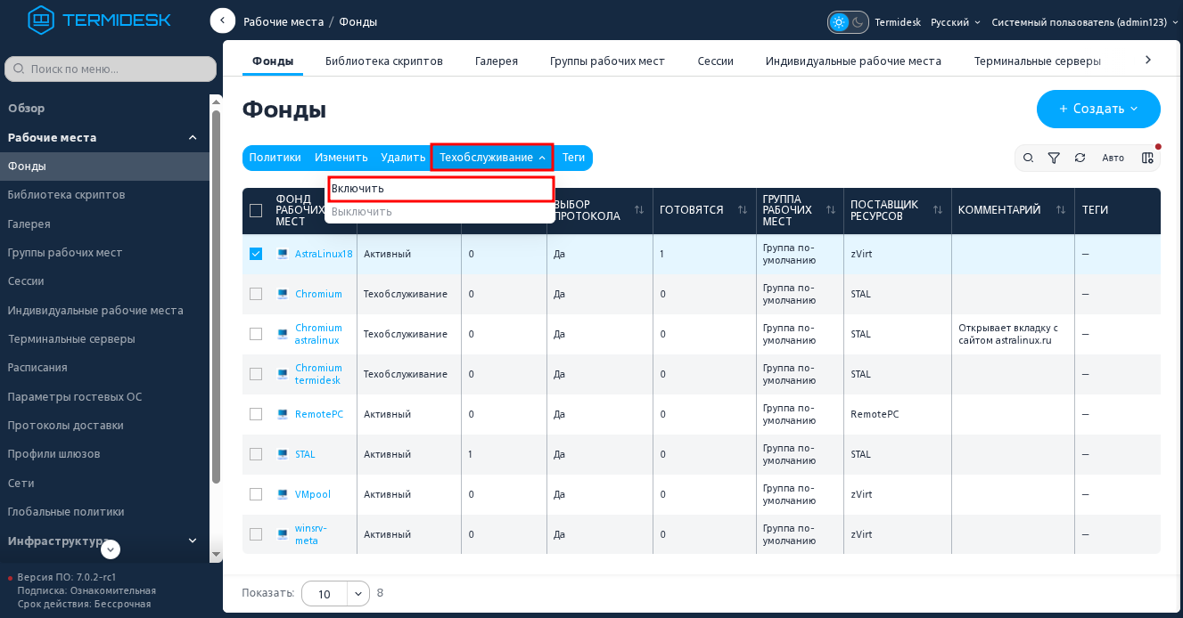Expand the Создать dropdown button
This screenshot has height=618, width=1183.
1098,109
